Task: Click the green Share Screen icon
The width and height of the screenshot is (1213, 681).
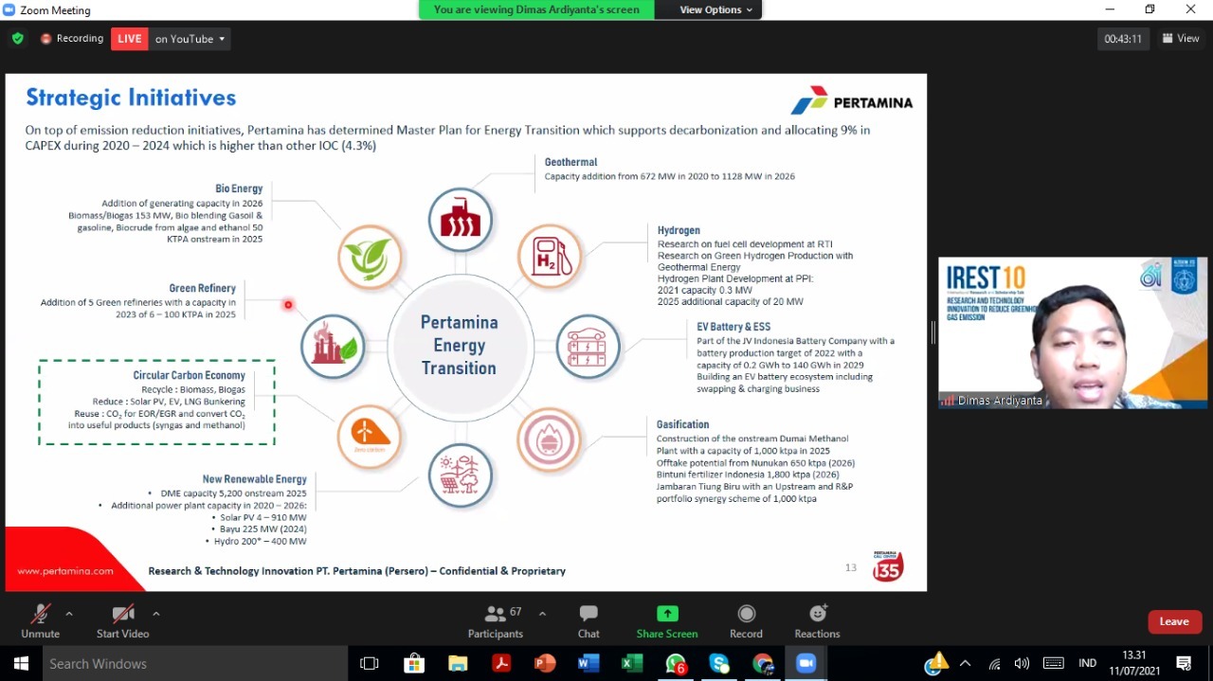Action: (x=667, y=614)
